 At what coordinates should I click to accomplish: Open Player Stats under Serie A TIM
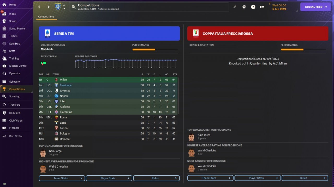coord(109,178)
